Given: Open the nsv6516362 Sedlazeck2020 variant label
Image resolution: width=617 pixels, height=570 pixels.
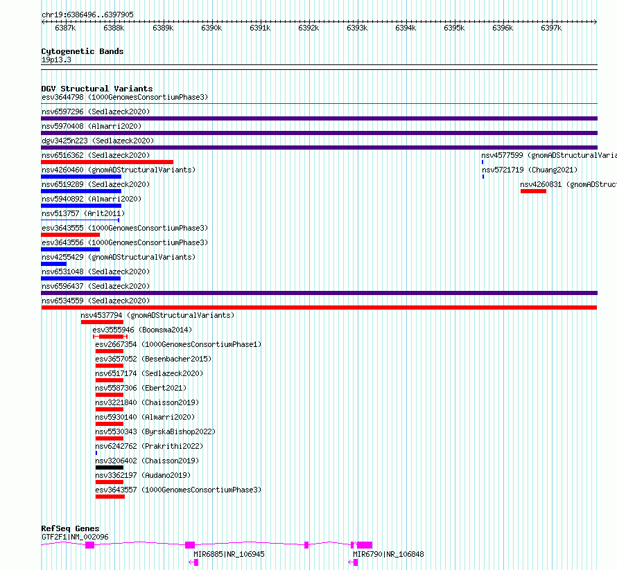Looking at the screenshot, I should [96, 155].
